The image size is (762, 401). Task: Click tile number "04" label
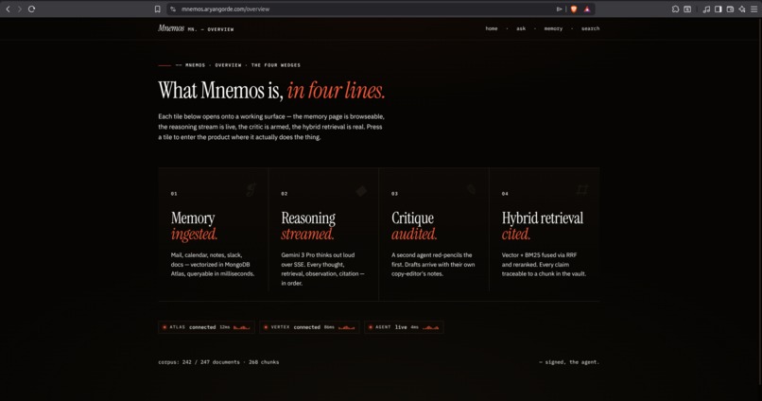click(505, 194)
